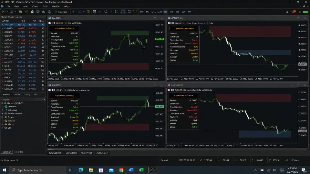Click the New Chart toolbar icon
310x174 pixels.
[x=4, y=12]
